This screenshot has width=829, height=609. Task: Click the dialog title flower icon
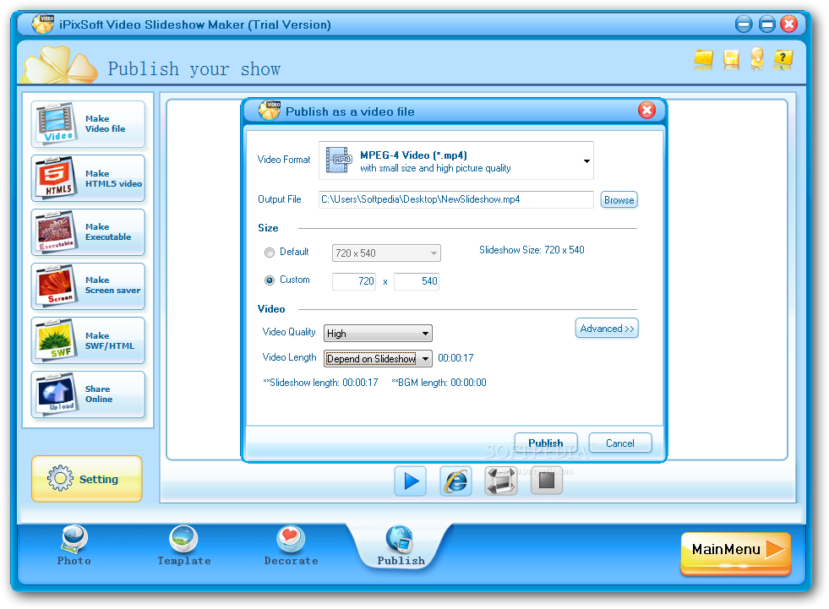(x=270, y=110)
